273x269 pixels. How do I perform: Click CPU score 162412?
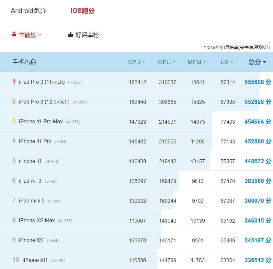[138, 82]
